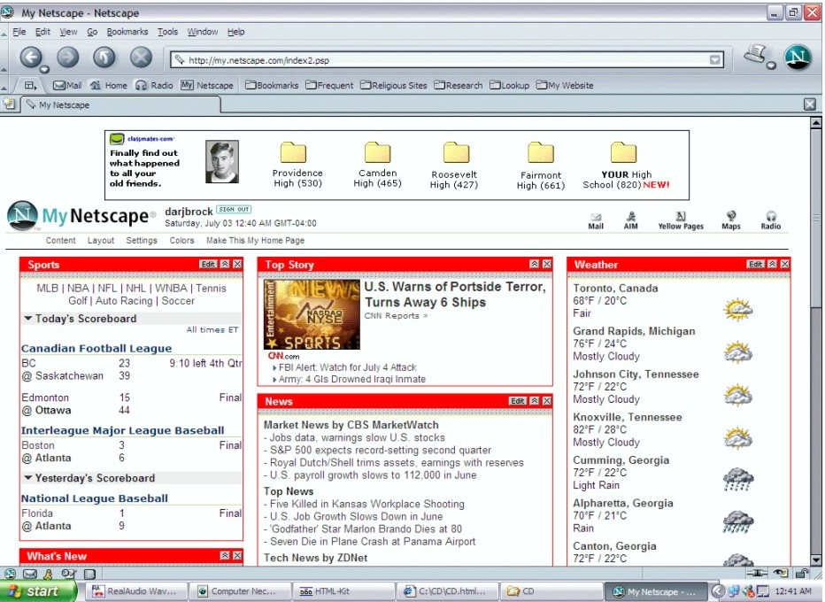Select the My Netscape tab
Screen dimensions: 825x602
tap(120, 104)
